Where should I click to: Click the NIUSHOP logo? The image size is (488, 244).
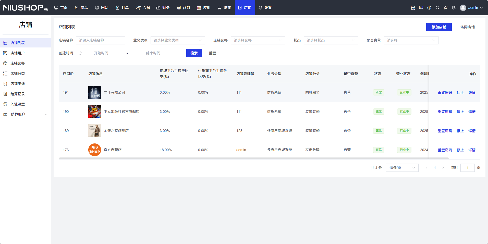(x=26, y=8)
